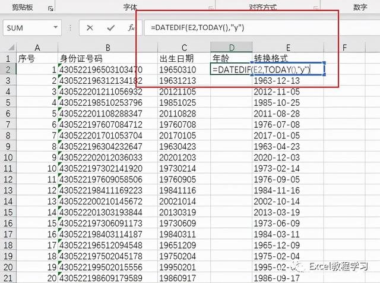Click birth date cell 20121105

pos(184,92)
